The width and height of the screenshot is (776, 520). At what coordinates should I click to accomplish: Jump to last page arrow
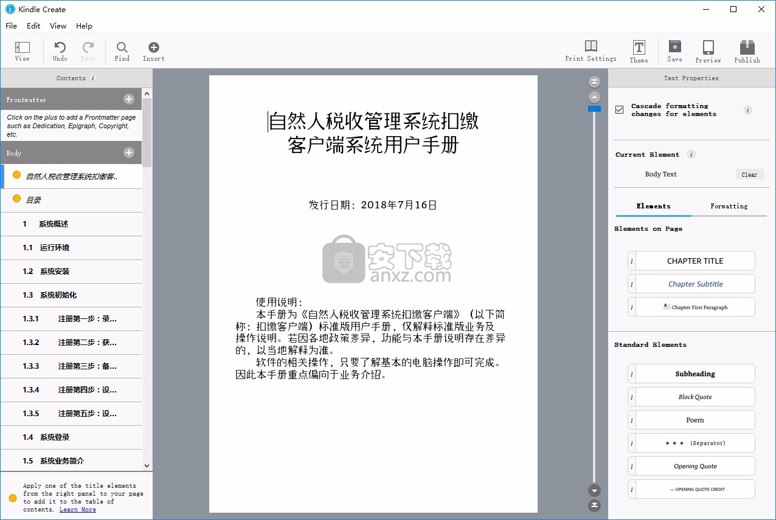tap(595, 505)
